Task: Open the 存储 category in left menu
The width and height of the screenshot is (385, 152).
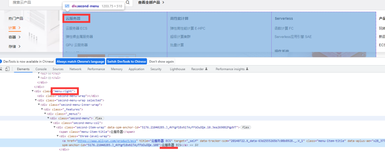Action: pos(15,46)
